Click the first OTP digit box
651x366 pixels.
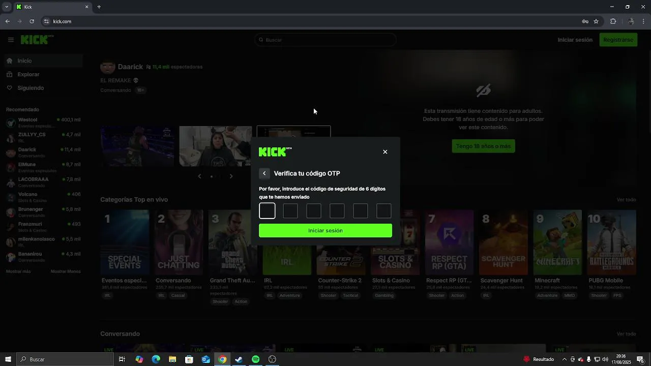click(267, 211)
